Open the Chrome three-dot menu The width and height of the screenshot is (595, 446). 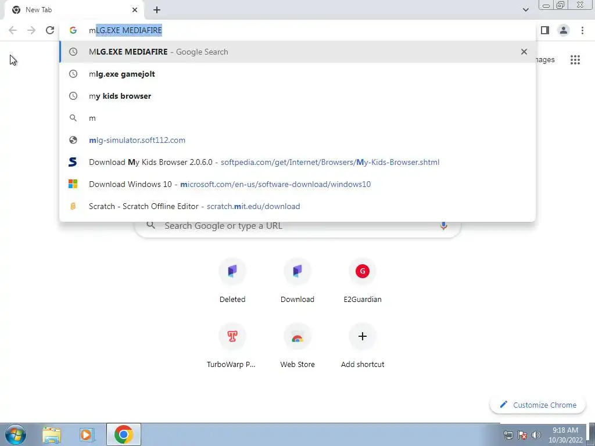(582, 30)
